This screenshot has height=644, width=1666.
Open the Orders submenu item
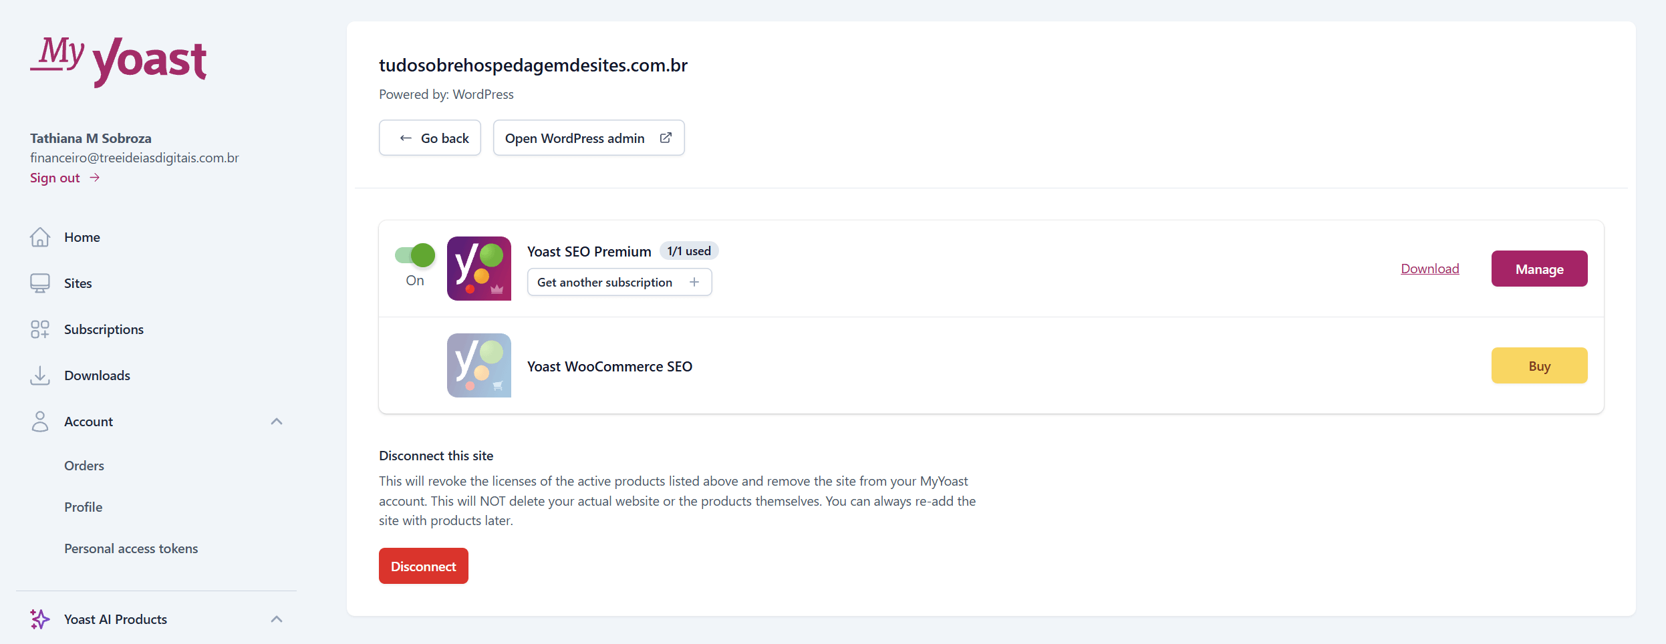[x=84, y=466]
